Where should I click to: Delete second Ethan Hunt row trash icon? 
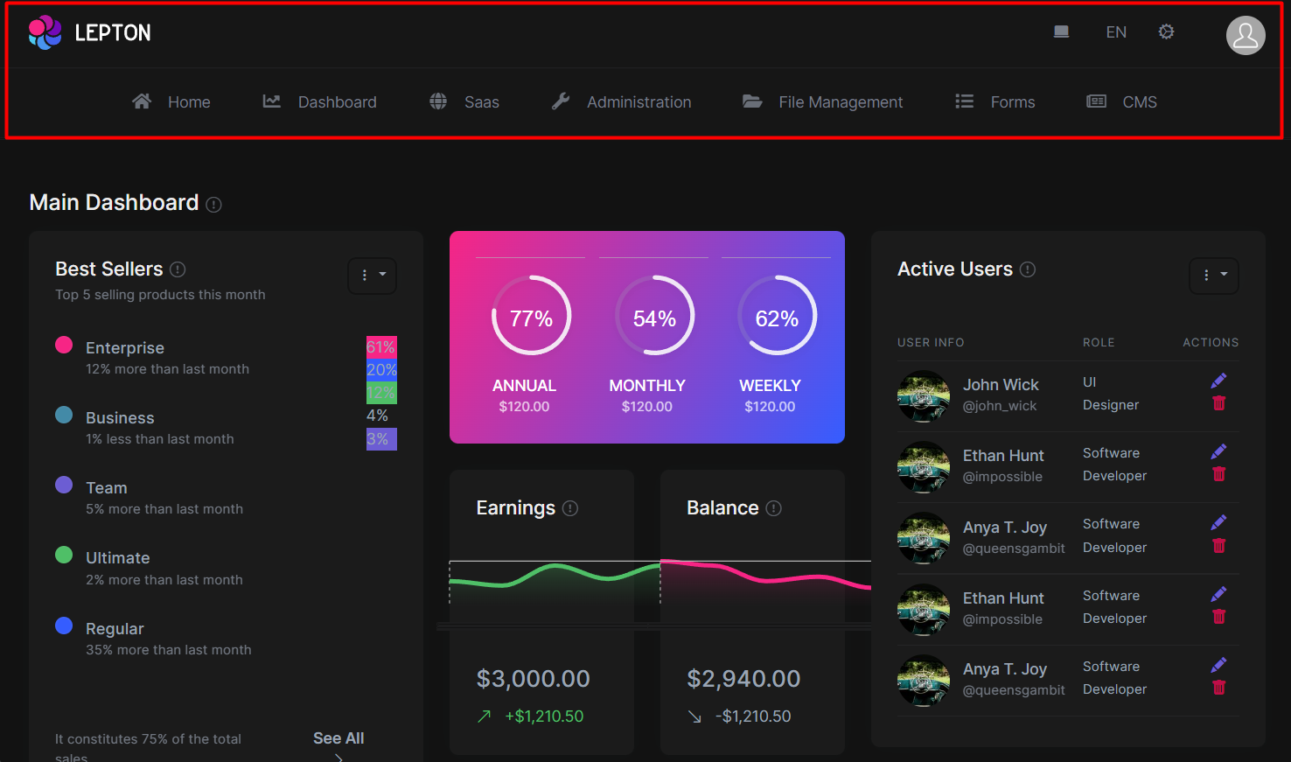point(1219,617)
